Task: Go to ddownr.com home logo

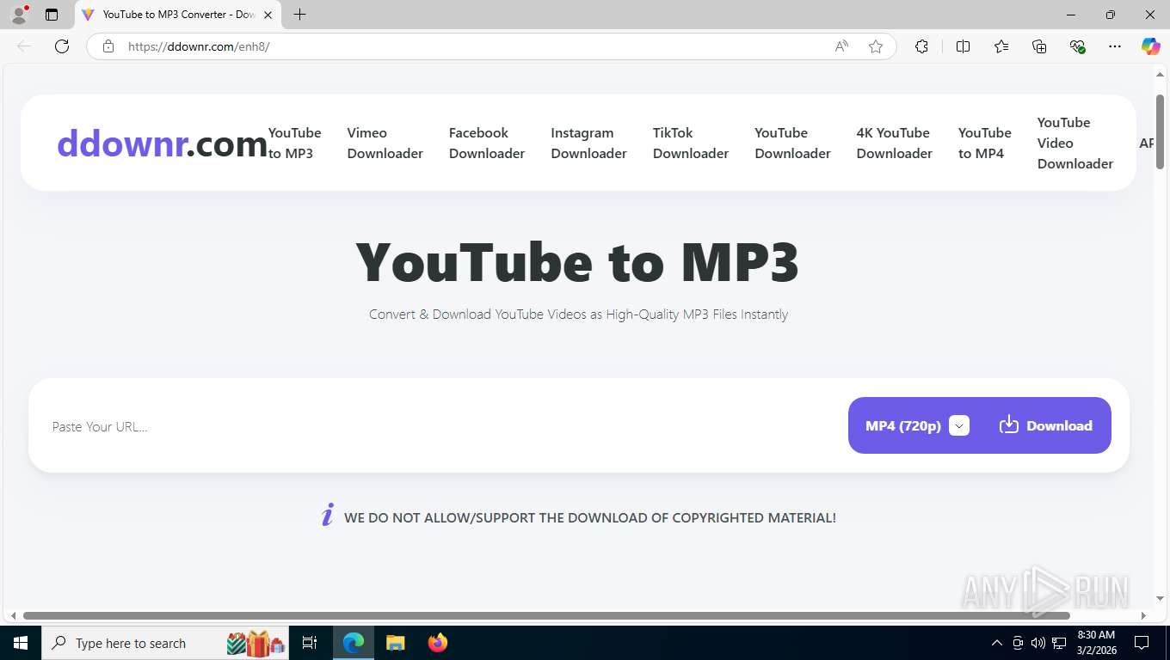Action: (162, 144)
